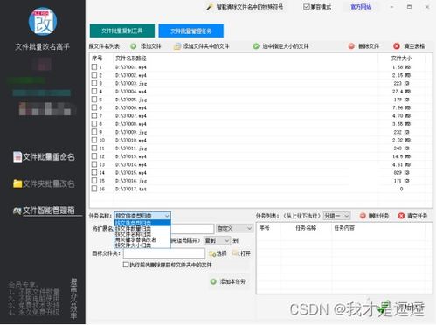Click the red 删除文件 icon
This screenshot has height=325, width=436.
coord(351,46)
